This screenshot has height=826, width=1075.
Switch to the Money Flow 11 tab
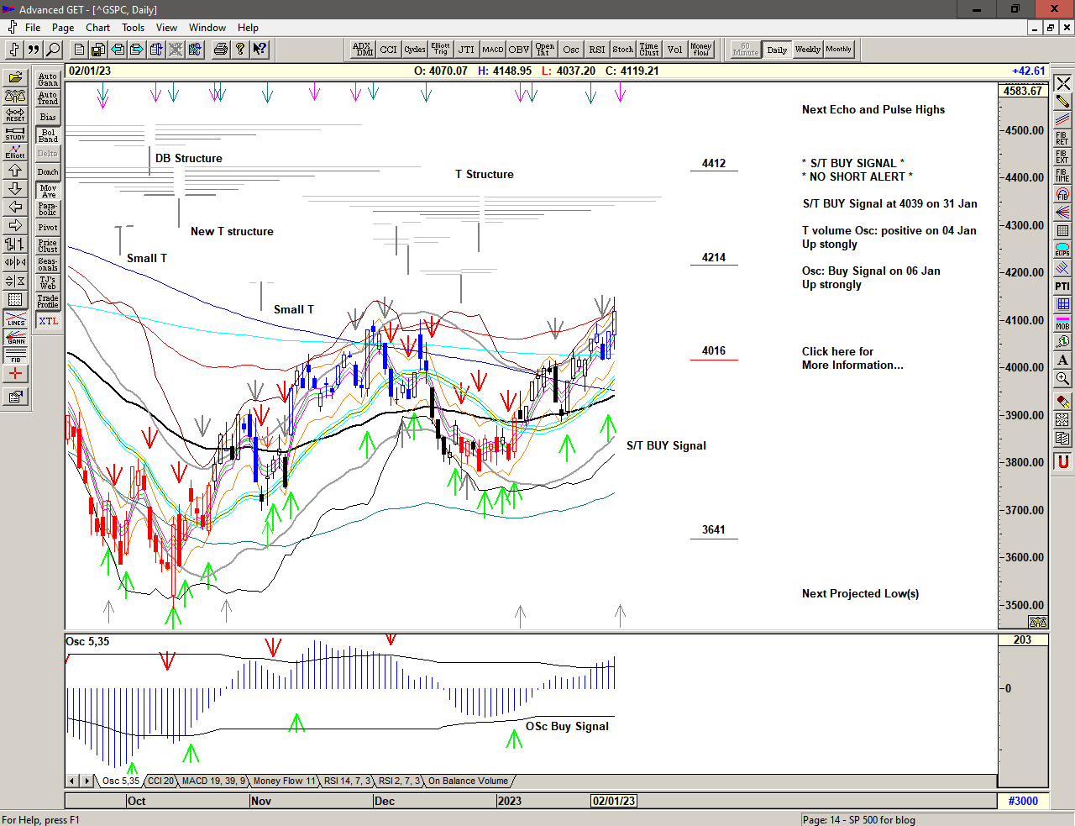pyautogui.click(x=285, y=781)
